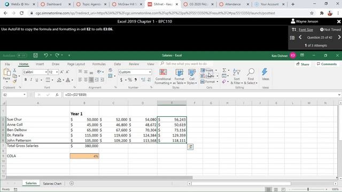Click the Increase Decimal icon

click(143, 80)
